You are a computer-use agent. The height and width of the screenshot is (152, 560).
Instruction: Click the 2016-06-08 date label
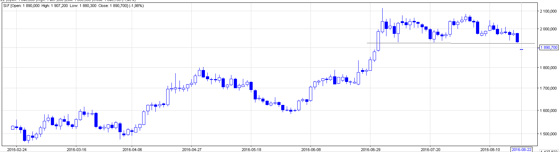point(311,150)
